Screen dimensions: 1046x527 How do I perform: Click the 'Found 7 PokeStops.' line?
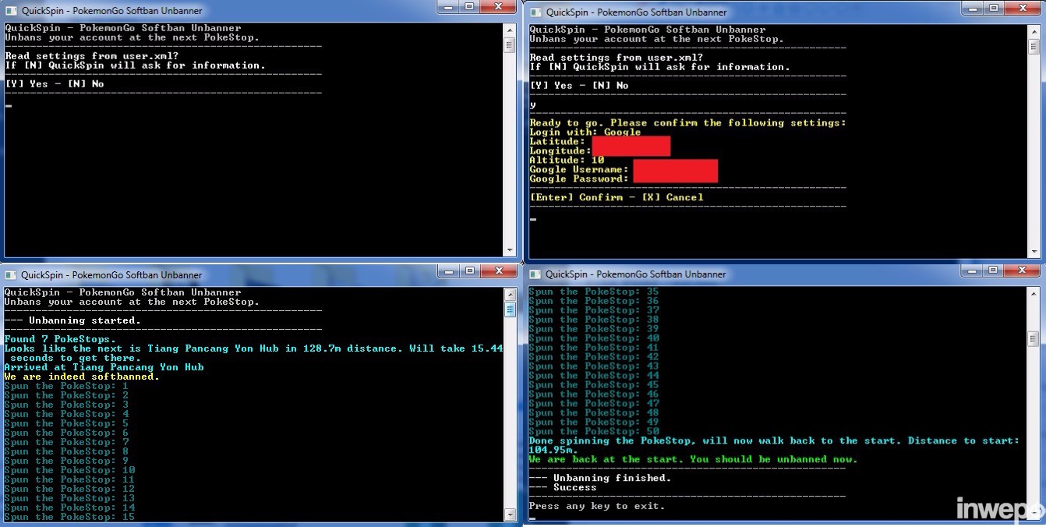click(61, 339)
